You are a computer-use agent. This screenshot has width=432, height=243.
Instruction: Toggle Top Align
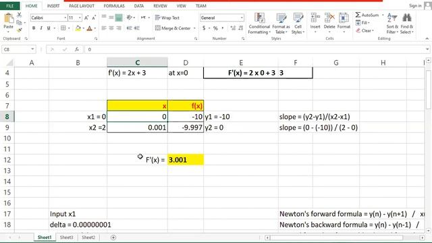click(x=104, y=18)
